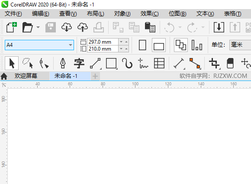
Task: Expand the Undo history dropdown
Action: [180, 27]
